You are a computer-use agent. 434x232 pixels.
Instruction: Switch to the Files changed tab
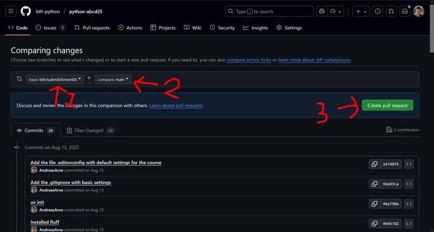pos(90,130)
